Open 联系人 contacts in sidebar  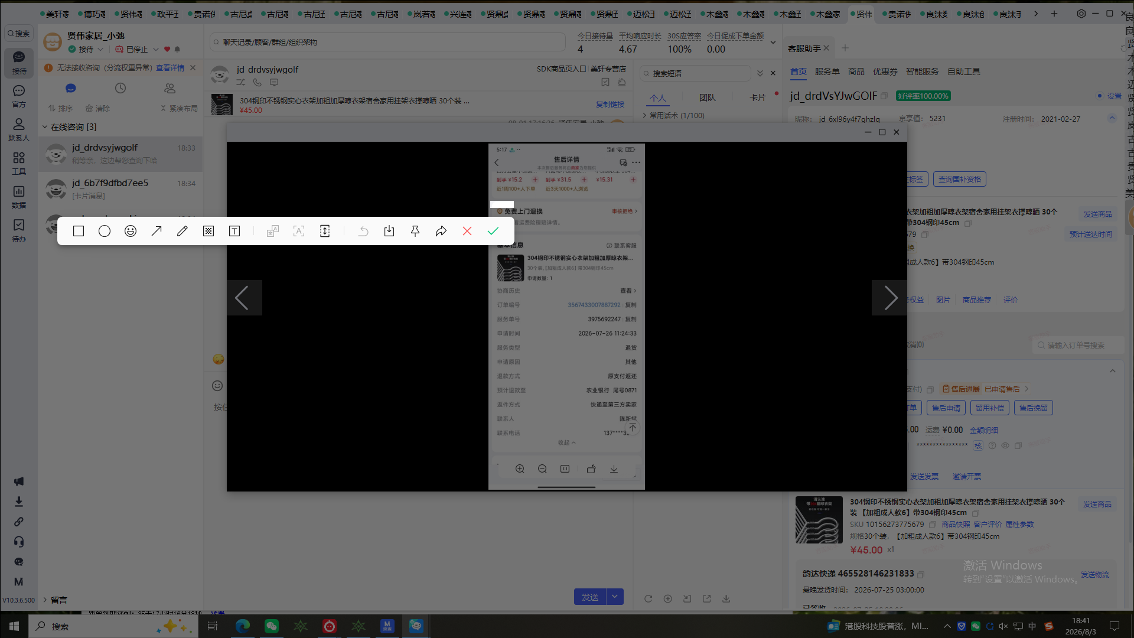[x=19, y=130]
